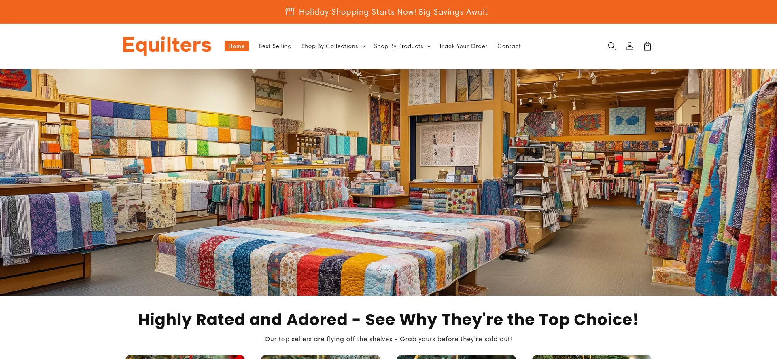
Task: Open the third top seller product thumbnail
Action: click(x=456, y=357)
